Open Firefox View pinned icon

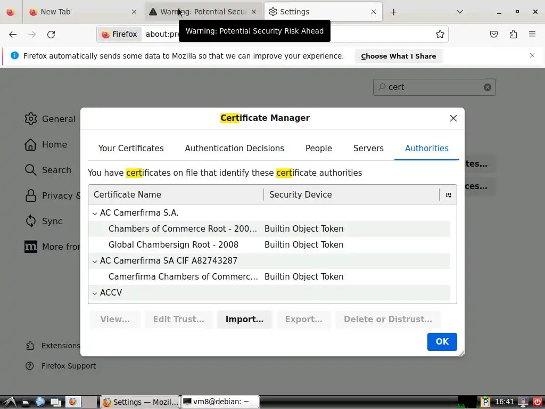click(11, 12)
